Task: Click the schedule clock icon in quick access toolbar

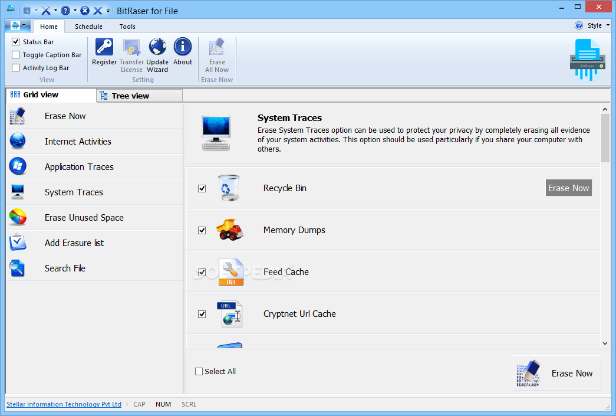Action: [27, 11]
